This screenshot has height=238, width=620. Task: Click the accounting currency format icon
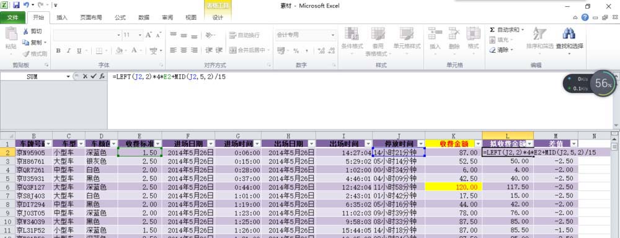[281, 51]
